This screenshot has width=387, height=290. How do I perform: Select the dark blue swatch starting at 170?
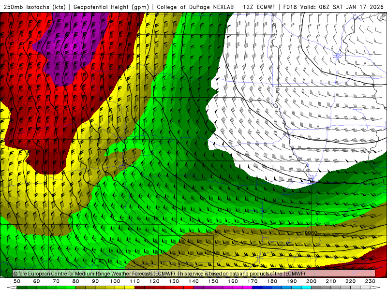[x=257, y=288]
